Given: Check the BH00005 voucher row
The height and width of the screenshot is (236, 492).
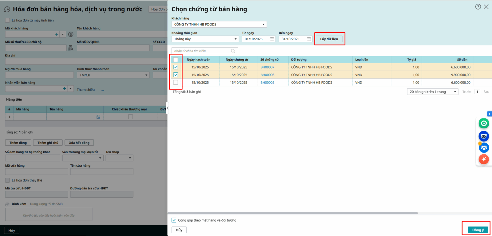Looking at the screenshot, I should [176, 83].
